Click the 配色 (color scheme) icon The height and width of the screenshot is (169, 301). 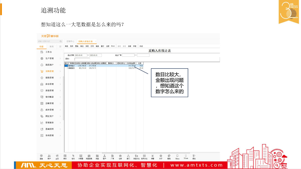pos(169,156)
